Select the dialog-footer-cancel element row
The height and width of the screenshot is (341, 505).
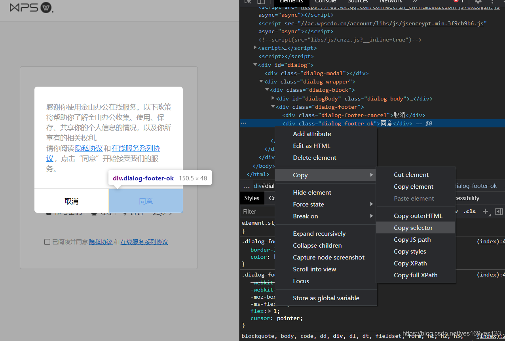click(x=353, y=115)
